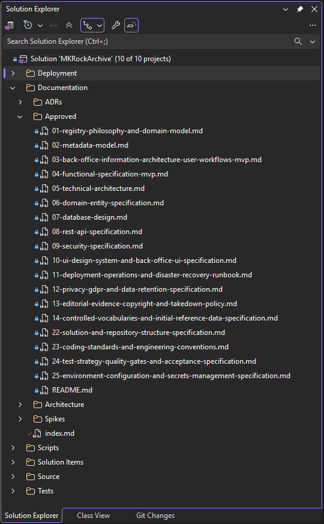Image resolution: width=324 pixels, height=524 pixels.
Task: Click markdown icon of 07-database-design.md
Action: click(x=44, y=217)
